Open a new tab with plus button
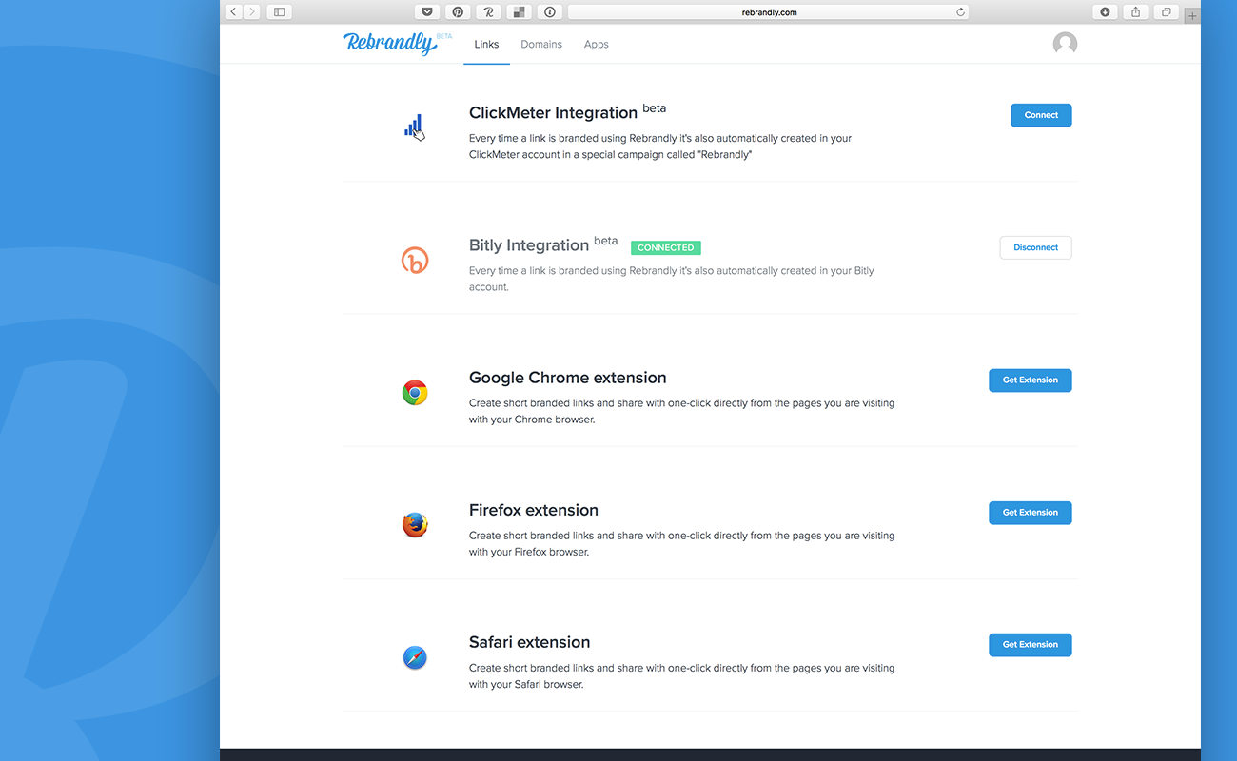This screenshot has width=1237, height=761. point(1192,16)
